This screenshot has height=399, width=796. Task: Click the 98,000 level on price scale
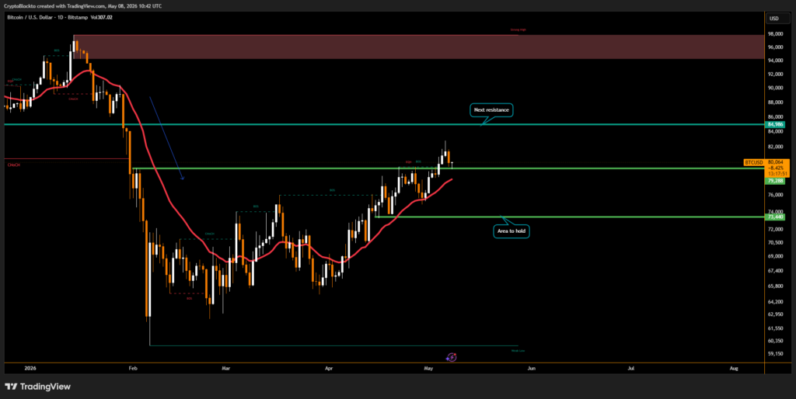[x=776, y=34]
